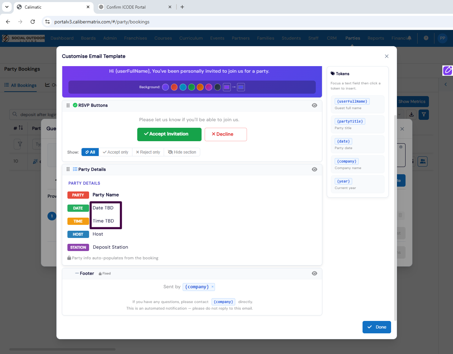The height and width of the screenshot is (354, 453).
Task: Click the help question mark icon
Action: (426, 38)
